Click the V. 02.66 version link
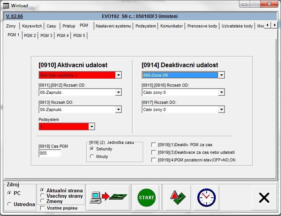The image size is (281, 216). 15,16
